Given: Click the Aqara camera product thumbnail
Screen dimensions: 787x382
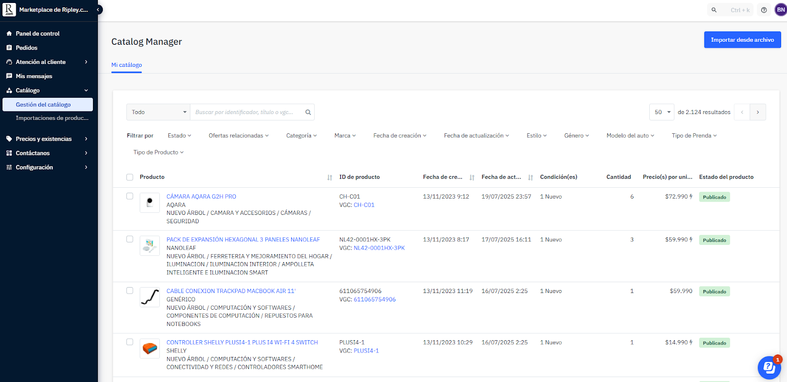Looking at the screenshot, I should [150, 203].
